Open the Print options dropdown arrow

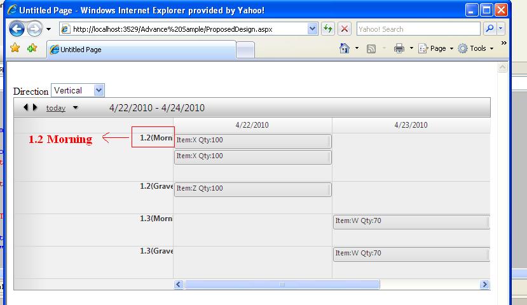411,48
